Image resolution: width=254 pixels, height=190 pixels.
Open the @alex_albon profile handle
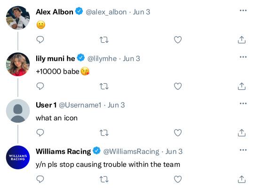tap(106, 12)
